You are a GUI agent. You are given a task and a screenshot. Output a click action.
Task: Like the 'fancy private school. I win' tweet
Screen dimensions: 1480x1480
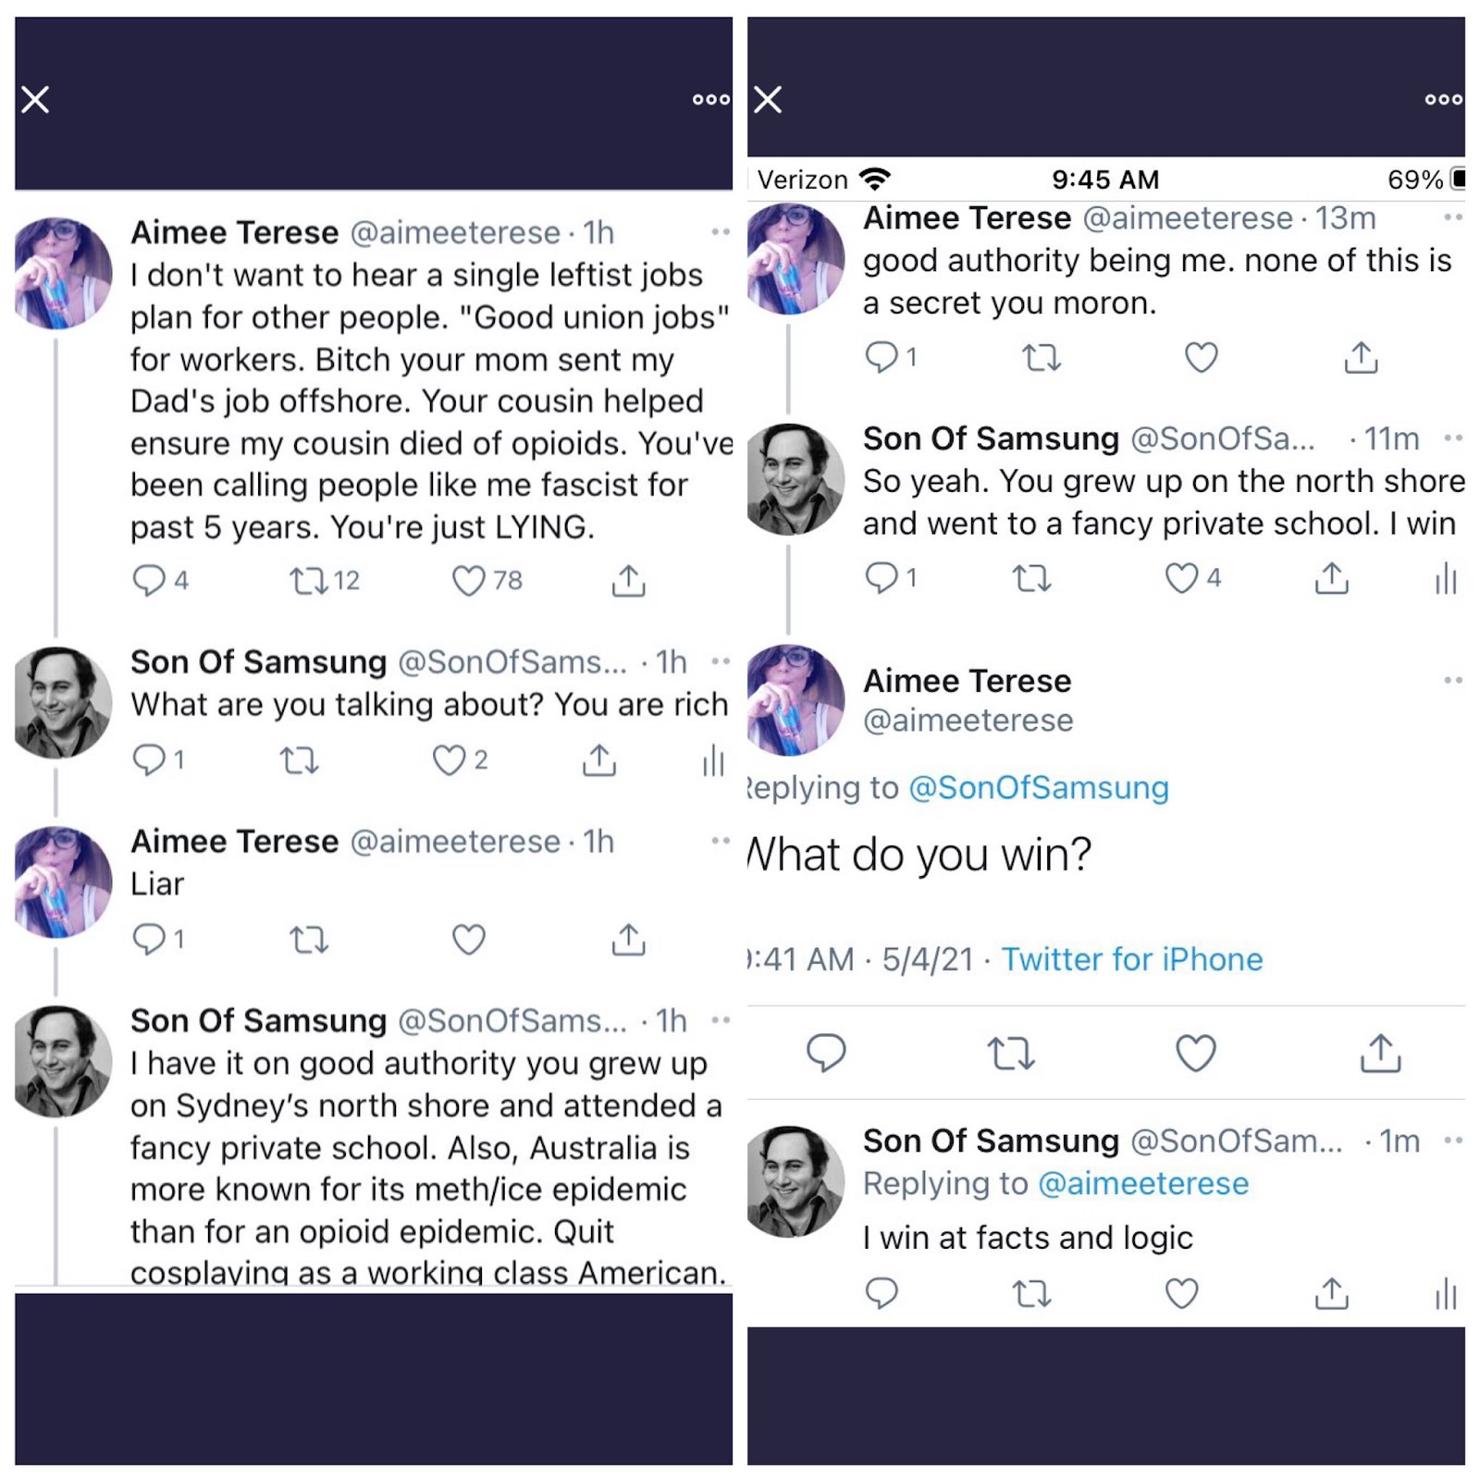tap(1181, 578)
